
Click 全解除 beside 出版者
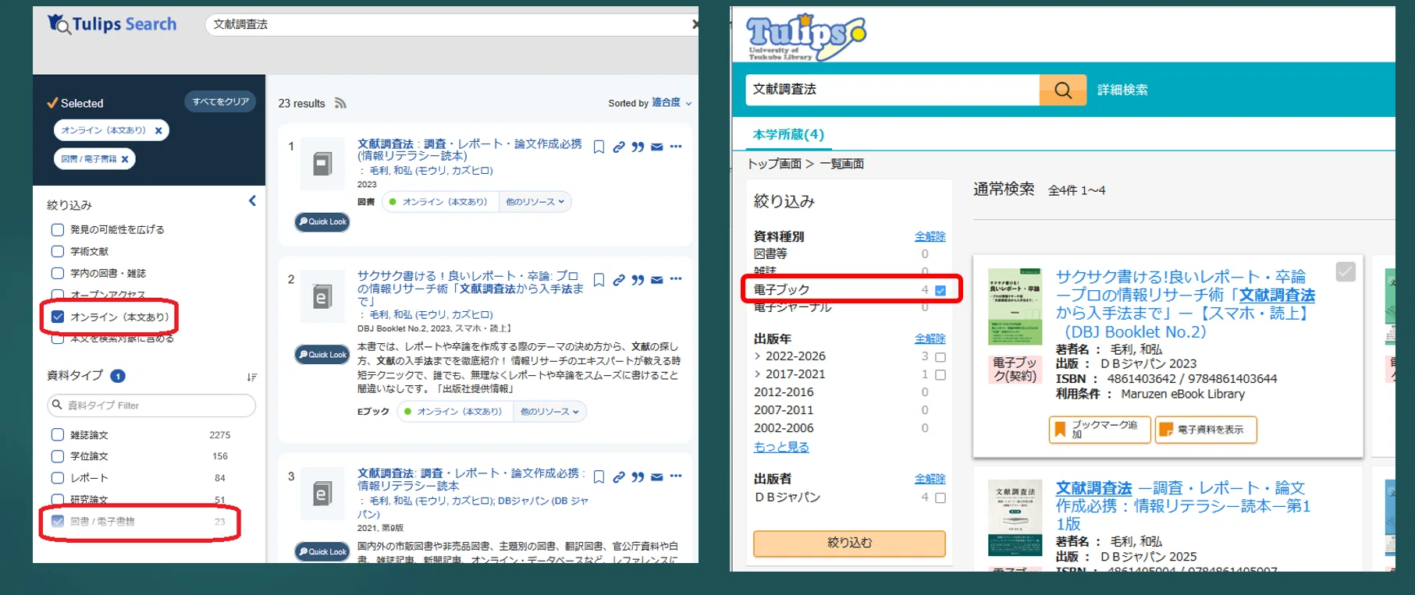930,479
